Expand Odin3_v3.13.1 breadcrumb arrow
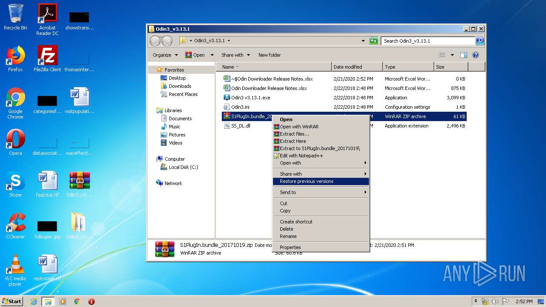The width and height of the screenshot is (546, 307). pyautogui.click(x=229, y=41)
